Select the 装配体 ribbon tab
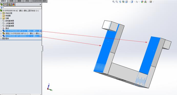Image resolution: width=177 pixels, height=95 pixels. click(x=4, y=1)
